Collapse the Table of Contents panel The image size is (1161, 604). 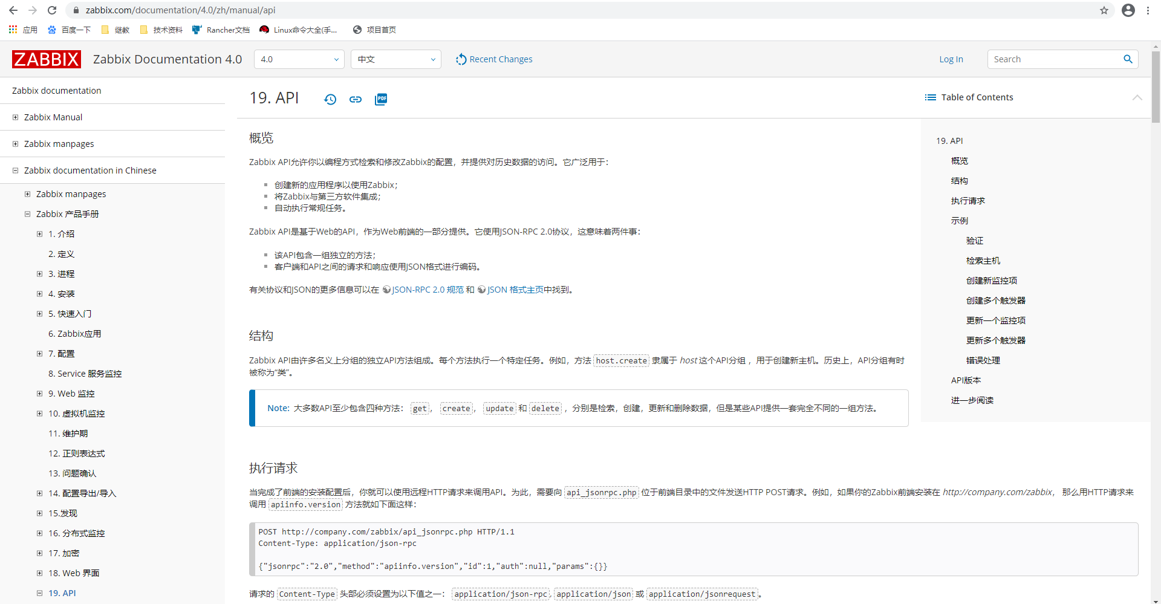(x=1137, y=97)
